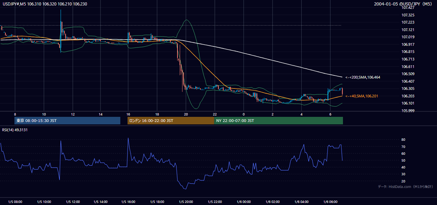Click the 1/6 04:00 bottom time label

[302, 202]
